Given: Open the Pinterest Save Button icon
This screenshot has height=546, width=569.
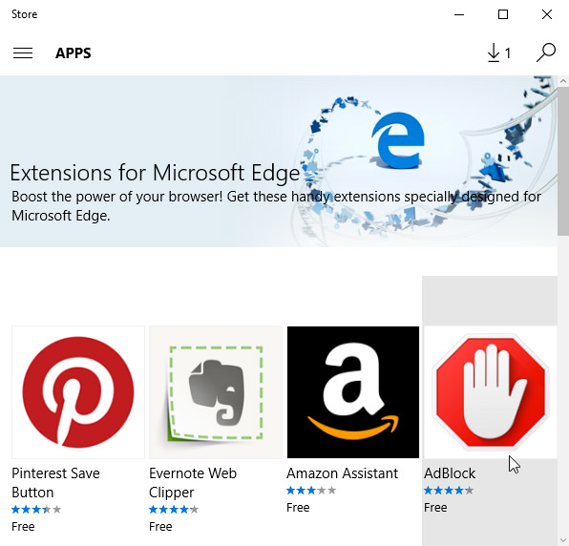Looking at the screenshot, I should (x=78, y=392).
